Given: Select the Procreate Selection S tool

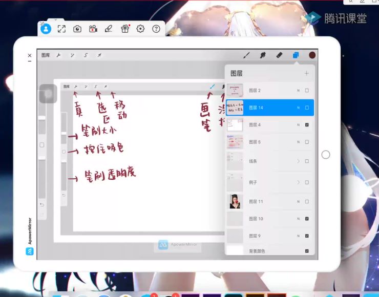Looking at the screenshot, I should (x=86, y=55).
